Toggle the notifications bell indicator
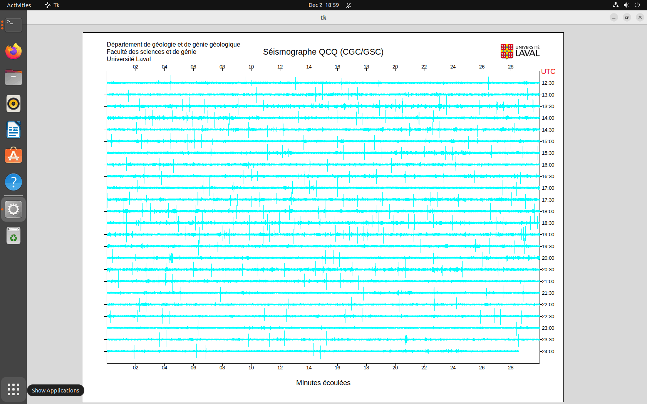The width and height of the screenshot is (647, 404). 349,5
